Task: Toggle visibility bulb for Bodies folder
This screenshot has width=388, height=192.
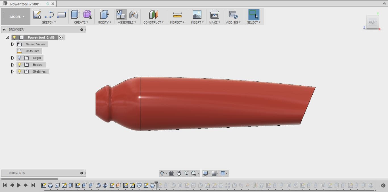Action: [x=19, y=65]
